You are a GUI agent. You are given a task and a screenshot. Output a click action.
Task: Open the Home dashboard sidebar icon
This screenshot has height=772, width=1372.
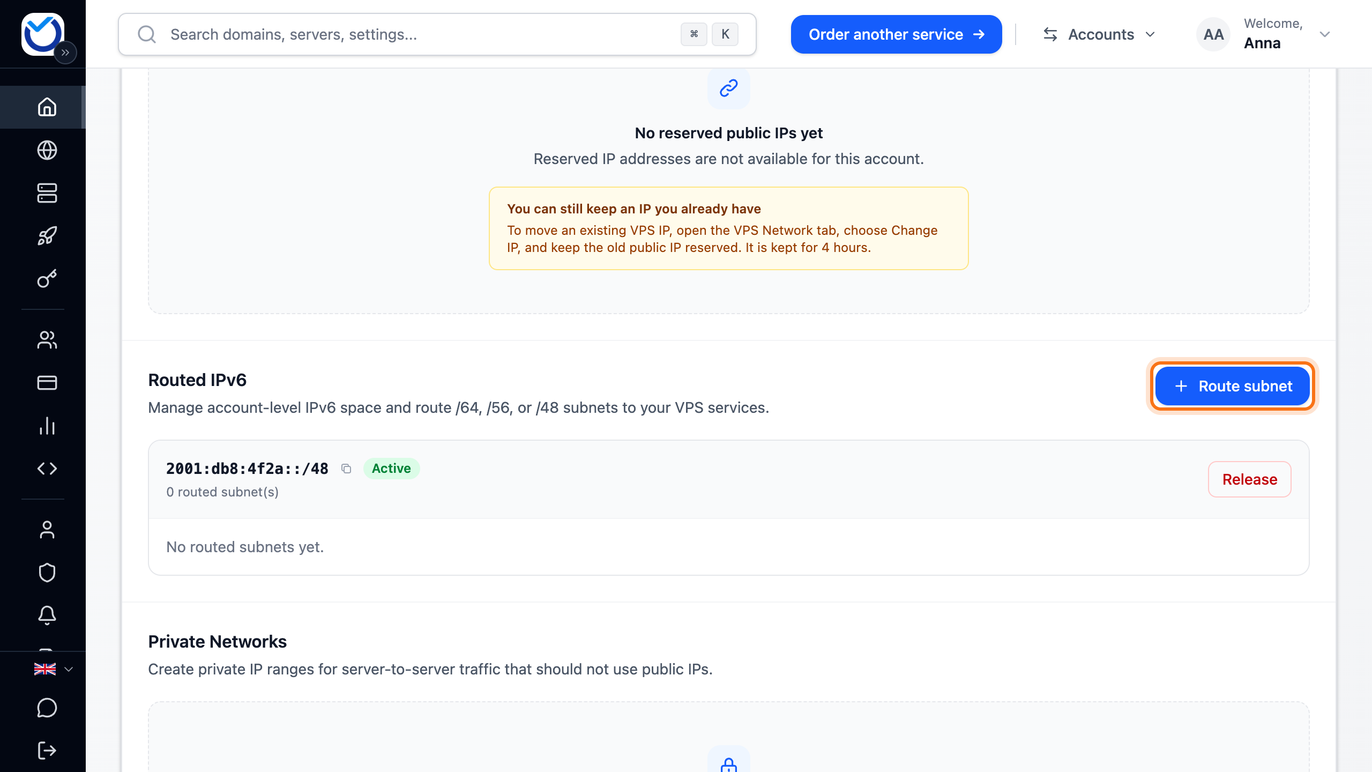coord(47,107)
